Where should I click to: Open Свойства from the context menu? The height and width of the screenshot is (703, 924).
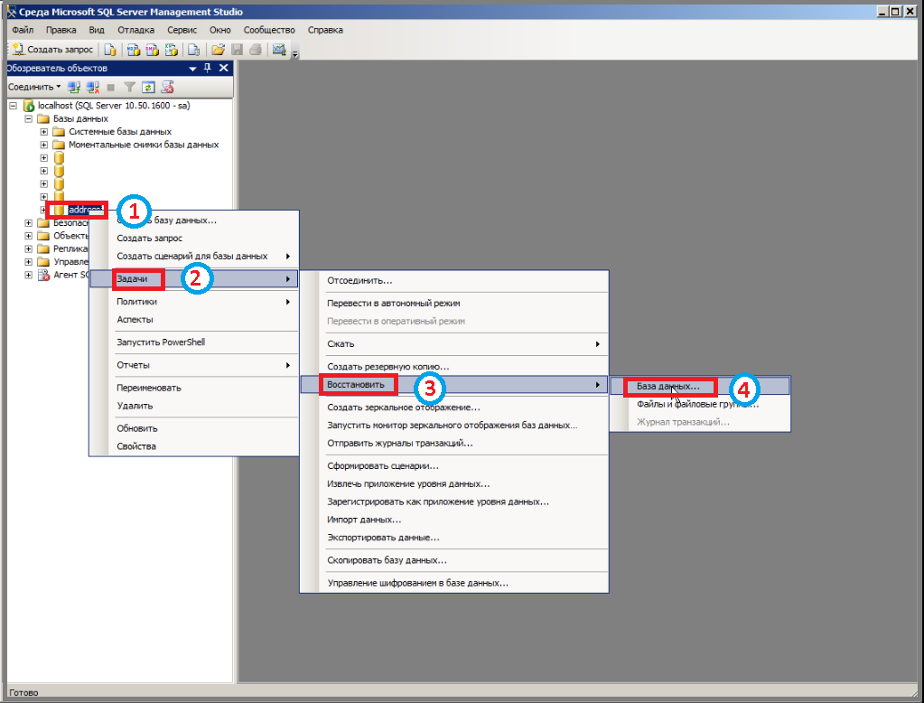[x=194, y=445]
